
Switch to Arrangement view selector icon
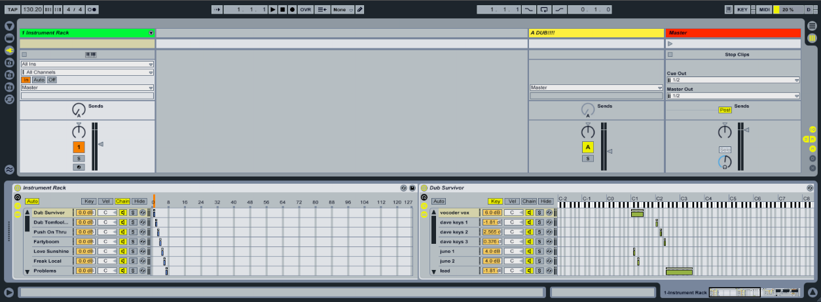pos(812,25)
